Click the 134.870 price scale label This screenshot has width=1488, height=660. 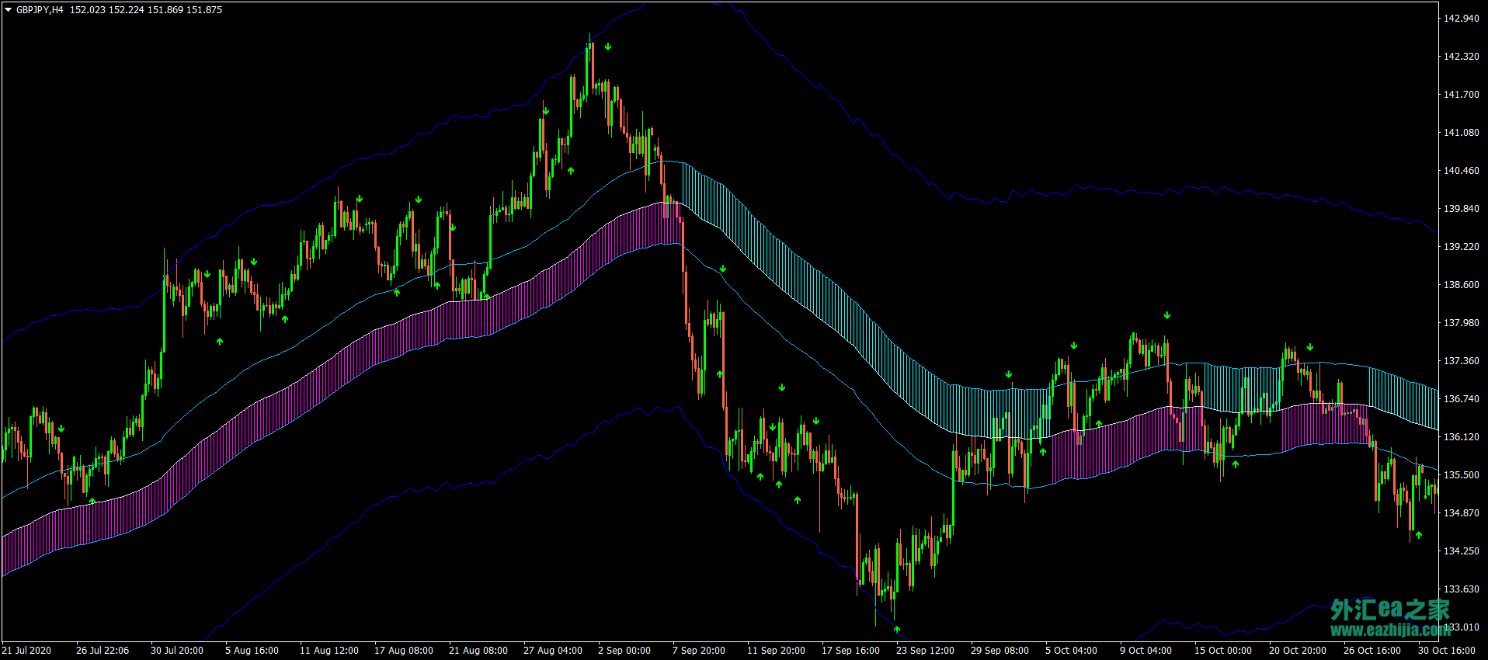[1461, 512]
